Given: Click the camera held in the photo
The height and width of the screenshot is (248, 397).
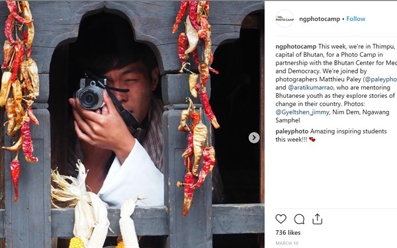Looking at the screenshot, I should [x=91, y=94].
